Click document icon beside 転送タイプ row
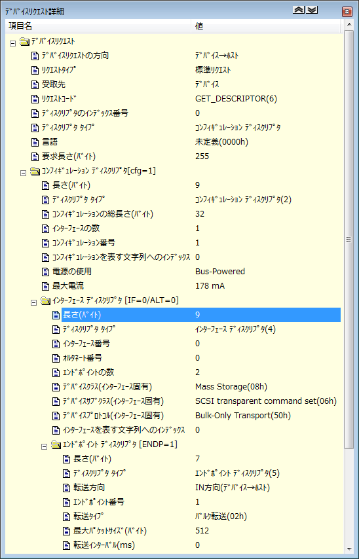 [x=66, y=516]
